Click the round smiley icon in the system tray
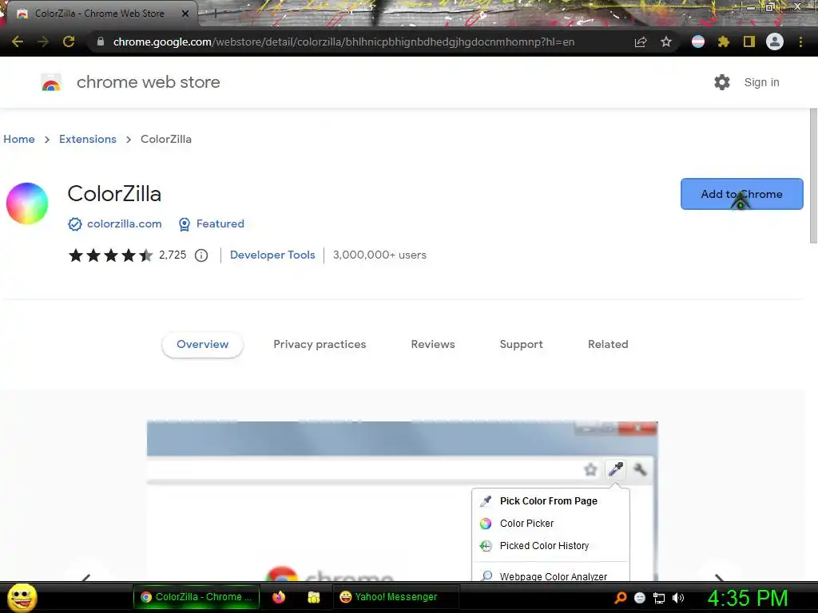This screenshot has height=613, width=818. (x=640, y=598)
